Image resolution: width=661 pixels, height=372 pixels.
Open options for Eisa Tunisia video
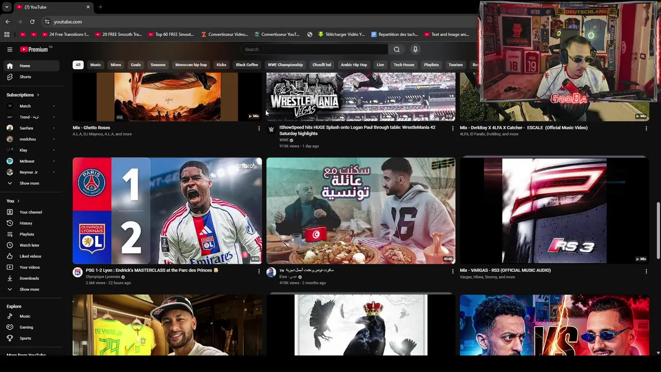pos(453,271)
